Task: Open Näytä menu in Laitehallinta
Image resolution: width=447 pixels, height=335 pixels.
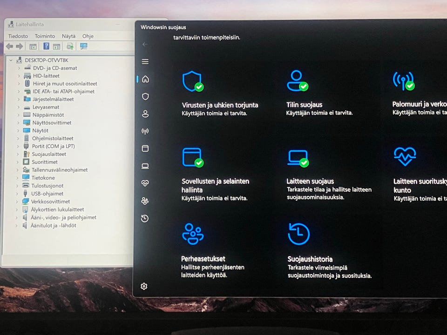Action: (x=69, y=36)
